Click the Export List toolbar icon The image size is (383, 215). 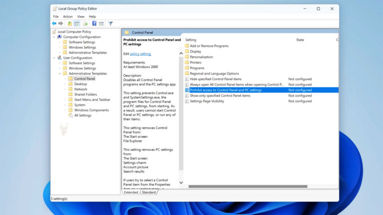point(85,24)
